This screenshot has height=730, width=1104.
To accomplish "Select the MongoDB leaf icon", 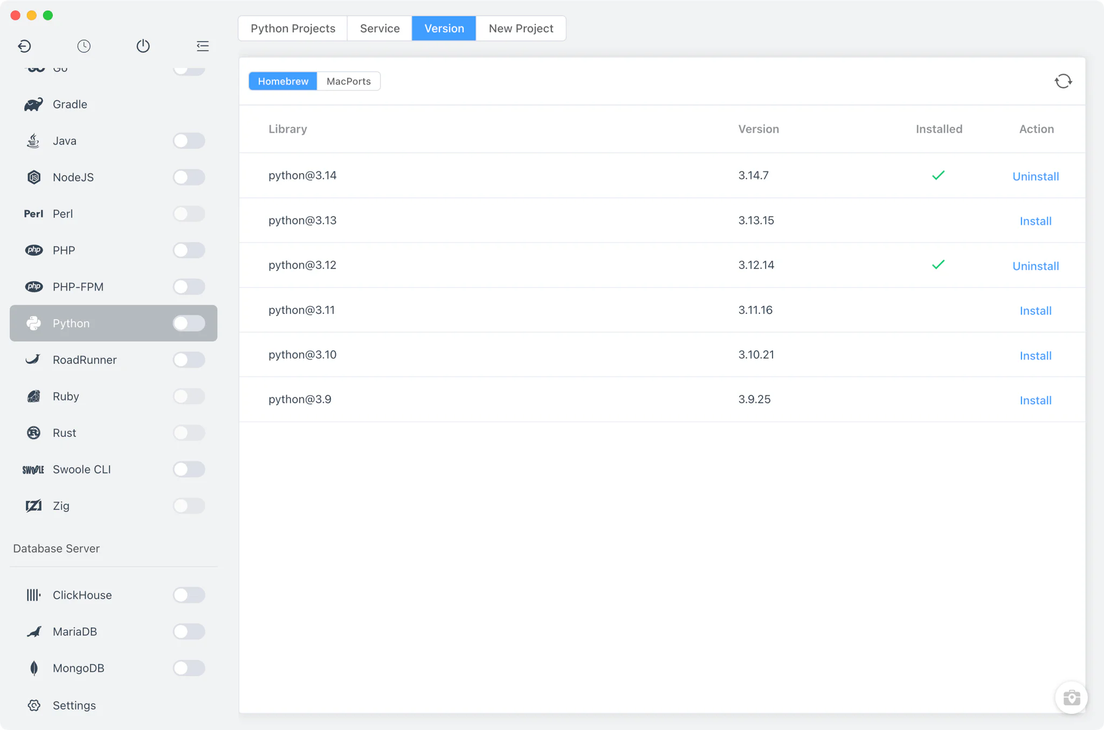I will click(33, 668).
